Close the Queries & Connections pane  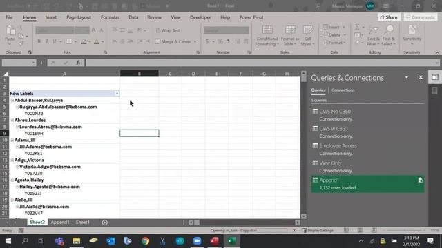(421, 77)
